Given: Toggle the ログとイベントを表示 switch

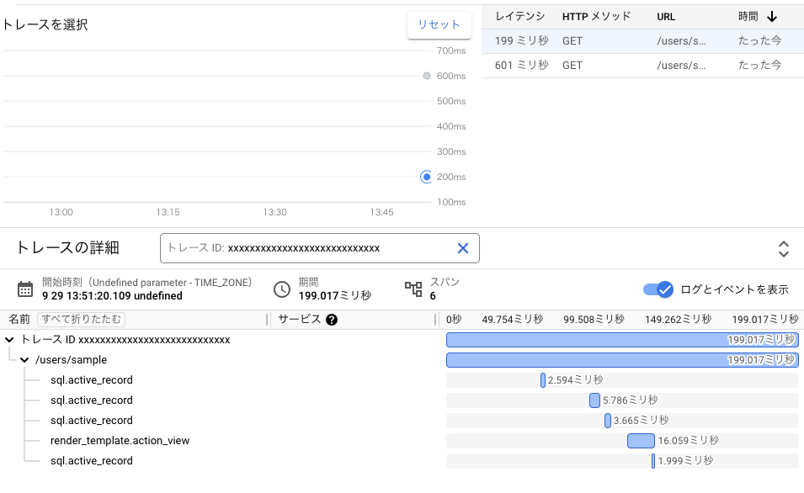Looking at the screenshot, I should (x=658, y=289).
